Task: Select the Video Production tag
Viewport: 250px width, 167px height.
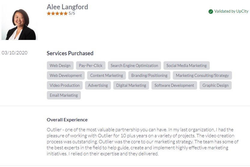Action: point(65,85)
